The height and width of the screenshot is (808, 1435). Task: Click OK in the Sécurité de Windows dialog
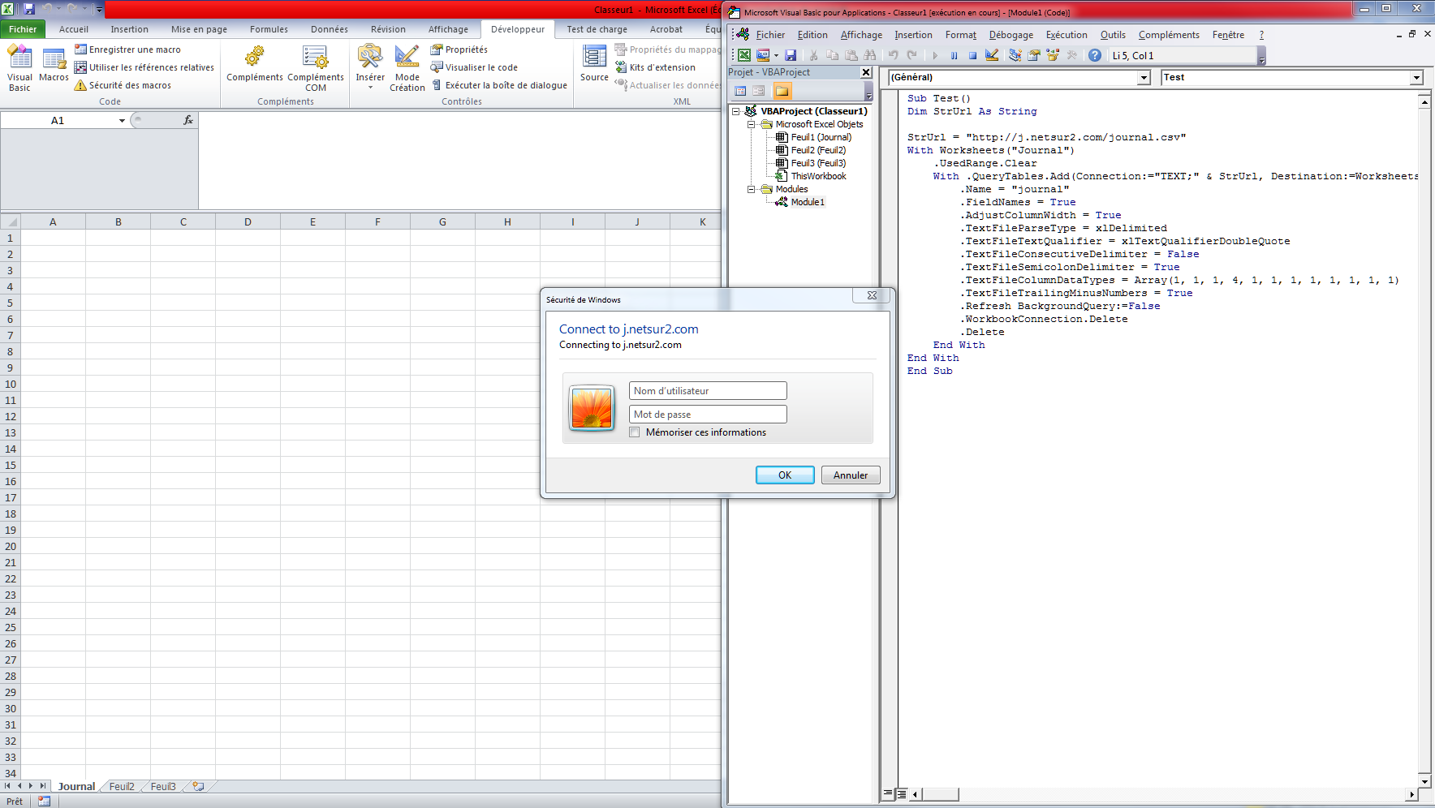click(x=785, y=475)
